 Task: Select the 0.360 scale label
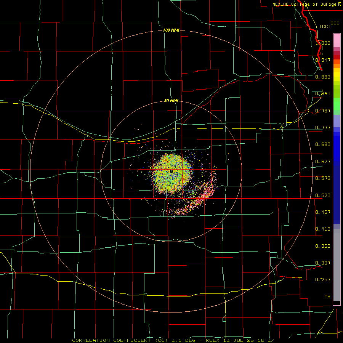tap(323, 246)
